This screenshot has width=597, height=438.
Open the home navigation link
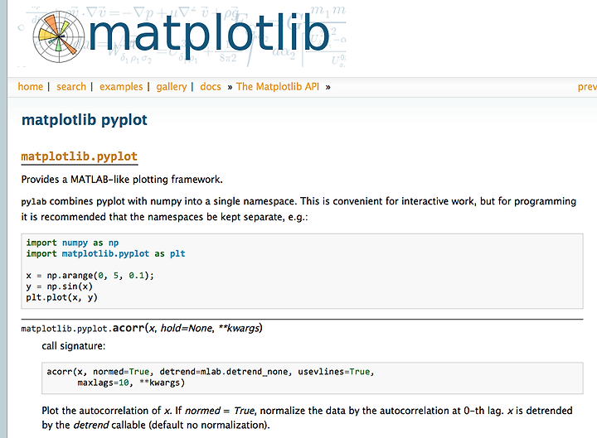click(x=31, y=87)
